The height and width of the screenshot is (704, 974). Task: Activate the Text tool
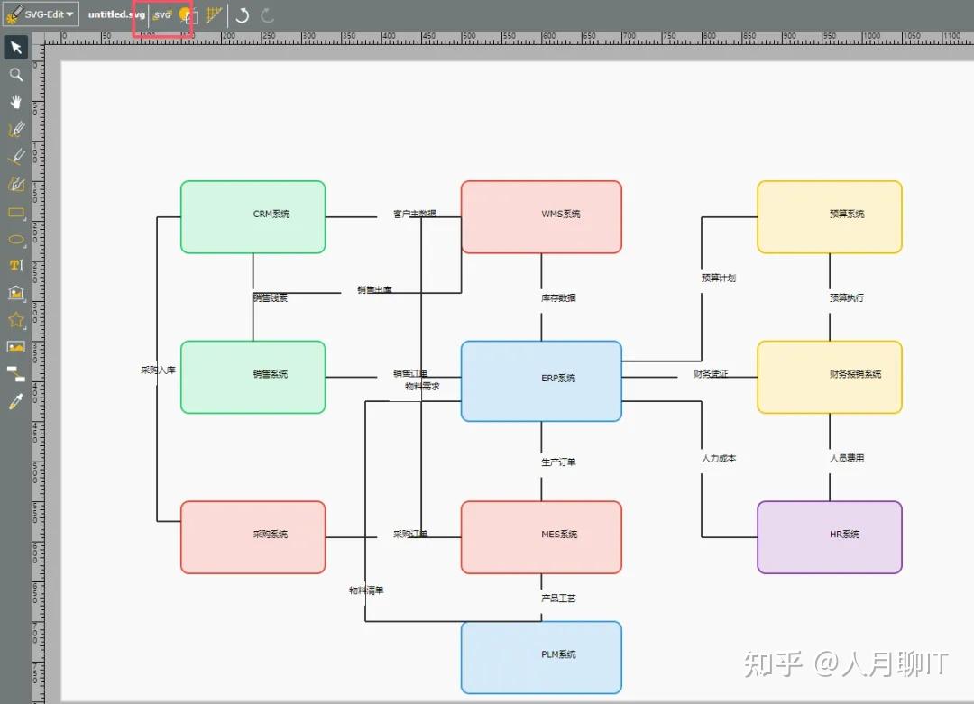(15, 266)
